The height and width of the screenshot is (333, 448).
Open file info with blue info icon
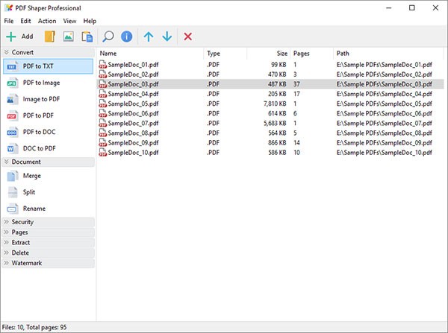coord(127,36)
